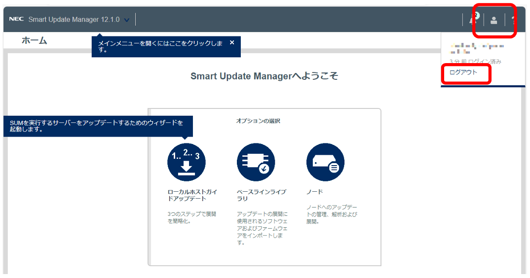Image resolution: width=530 pixels, height=278 pixels.
Task: Expand the main menu chevron dropdown
Action: click(x=126, y=20)
